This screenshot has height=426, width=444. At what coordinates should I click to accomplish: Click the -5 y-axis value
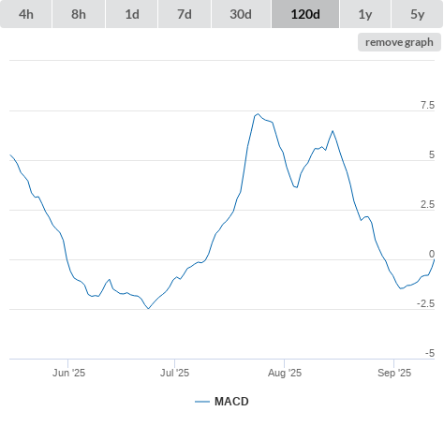(430, 353)
